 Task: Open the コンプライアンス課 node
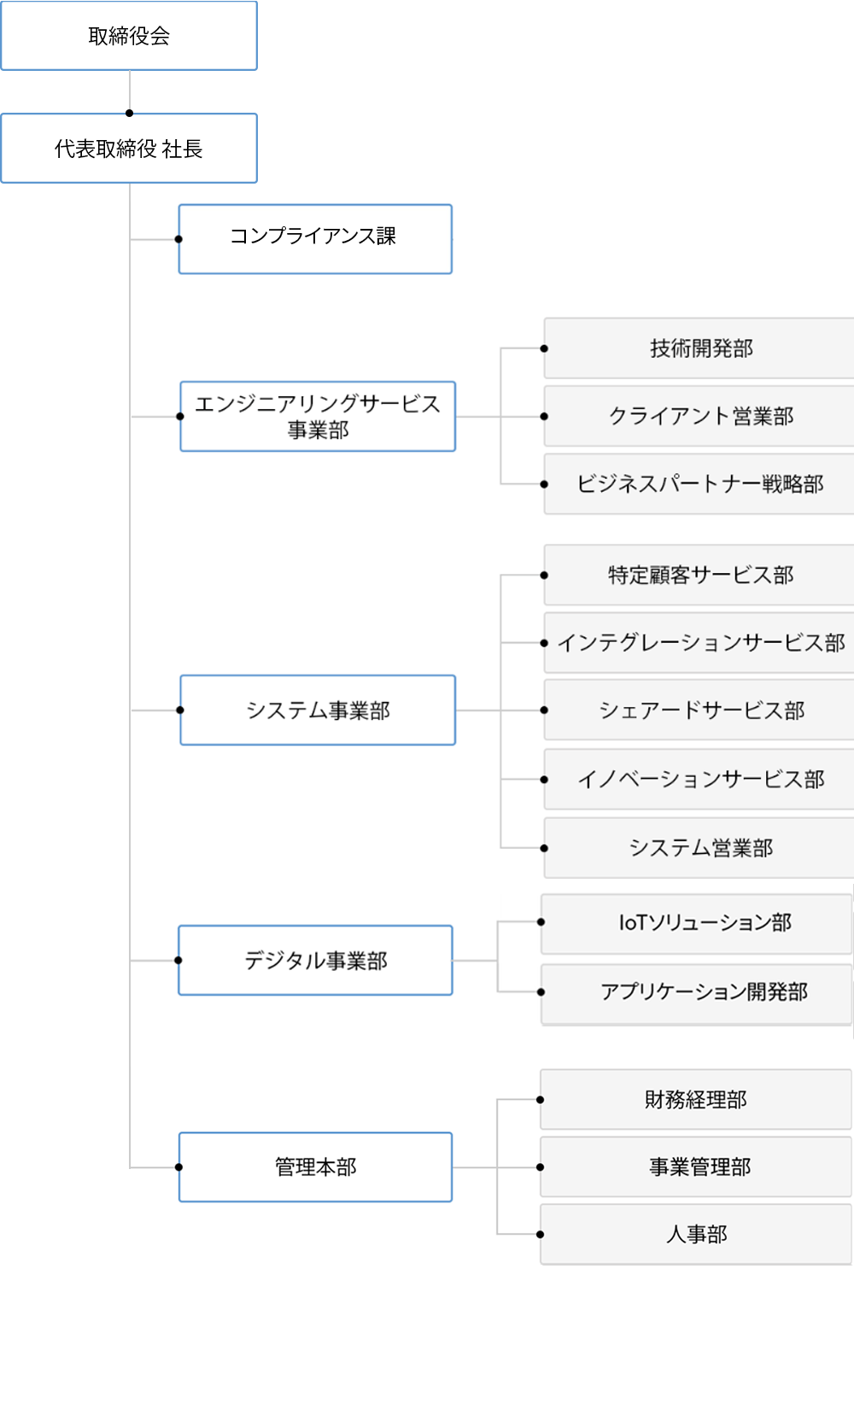pyautogui.click(x=315, y=239)
